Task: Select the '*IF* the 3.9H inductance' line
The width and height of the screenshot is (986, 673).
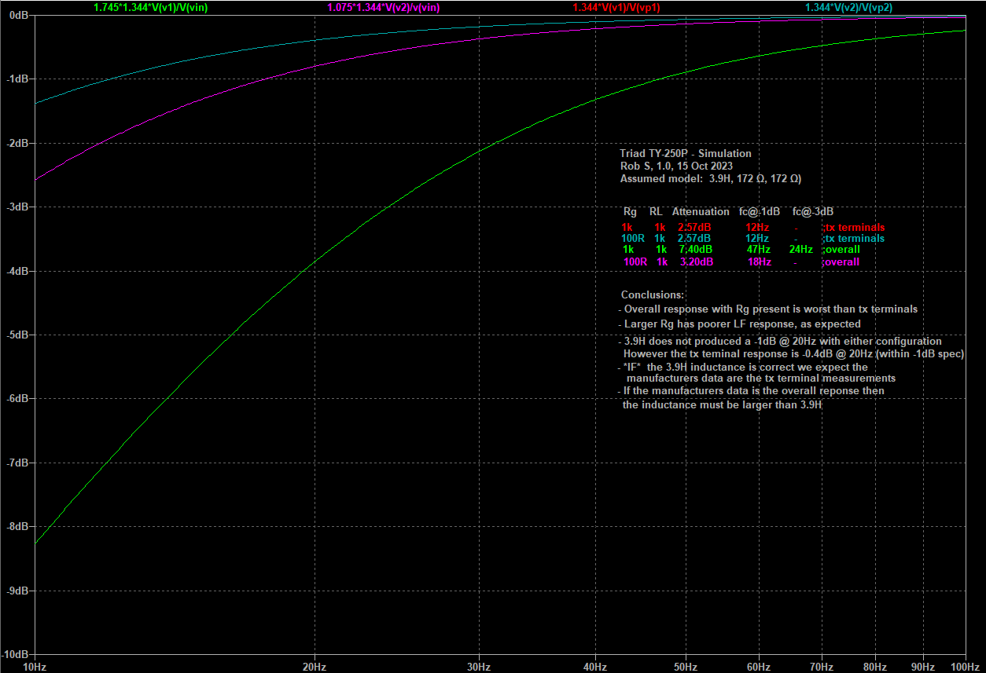Action: [742, 368]
